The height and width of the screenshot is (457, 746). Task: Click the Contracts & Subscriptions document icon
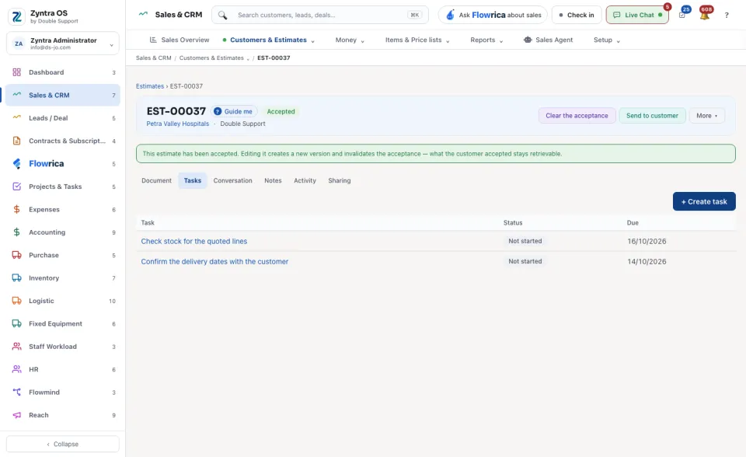[16, 141]
